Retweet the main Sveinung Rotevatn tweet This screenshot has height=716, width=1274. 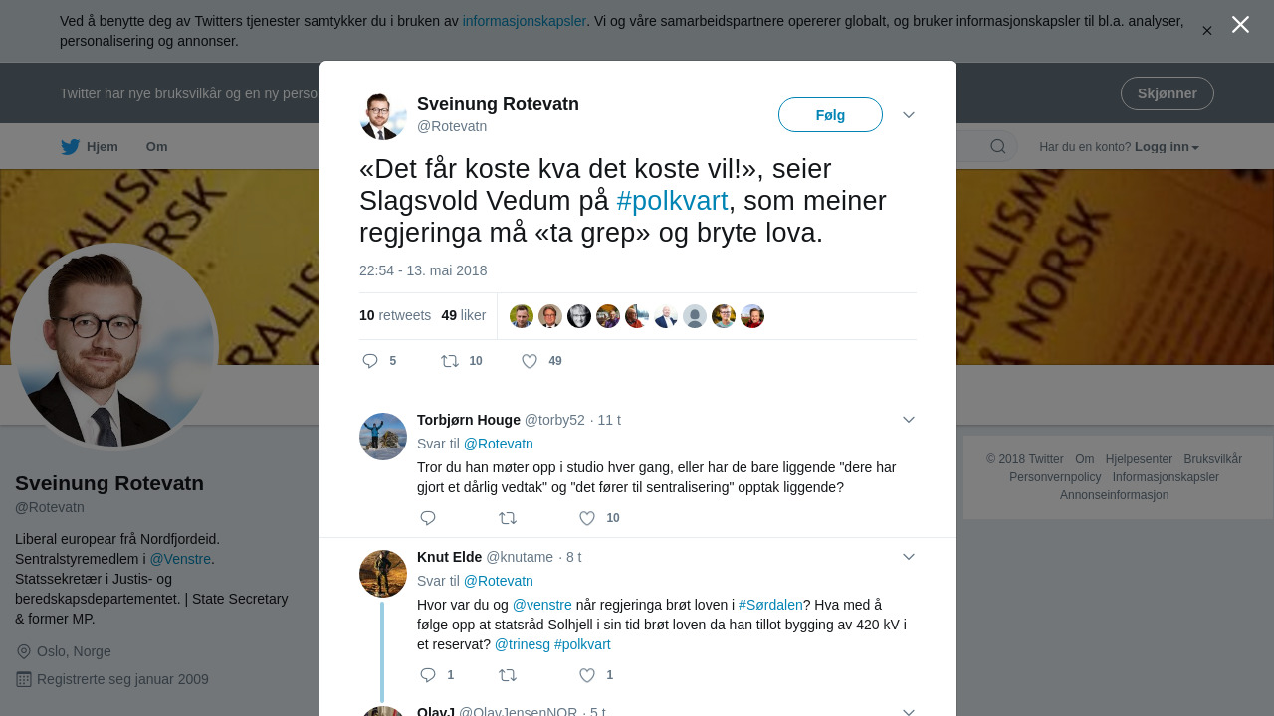click(x=450, y=361)
